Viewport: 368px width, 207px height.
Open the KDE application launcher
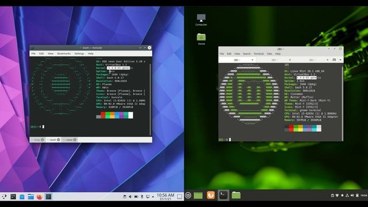pyautogui.click(x=4, y=197)
